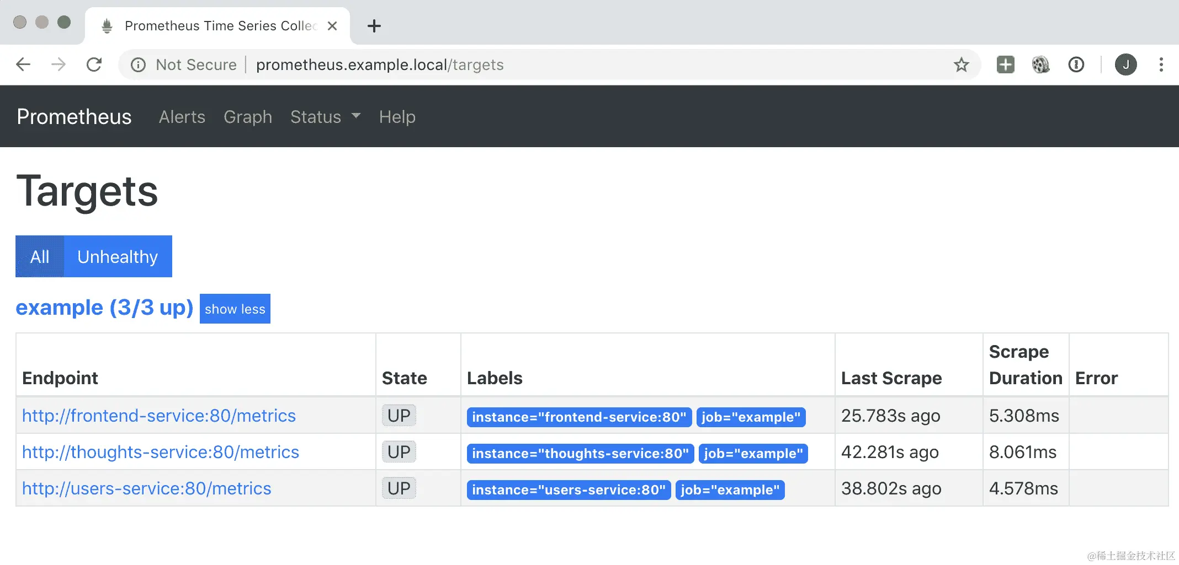The width and height of the screenshot is (1179, 565).
Task: Click the 5.308ms scrape duration
Action: [x=1024, y=416]
